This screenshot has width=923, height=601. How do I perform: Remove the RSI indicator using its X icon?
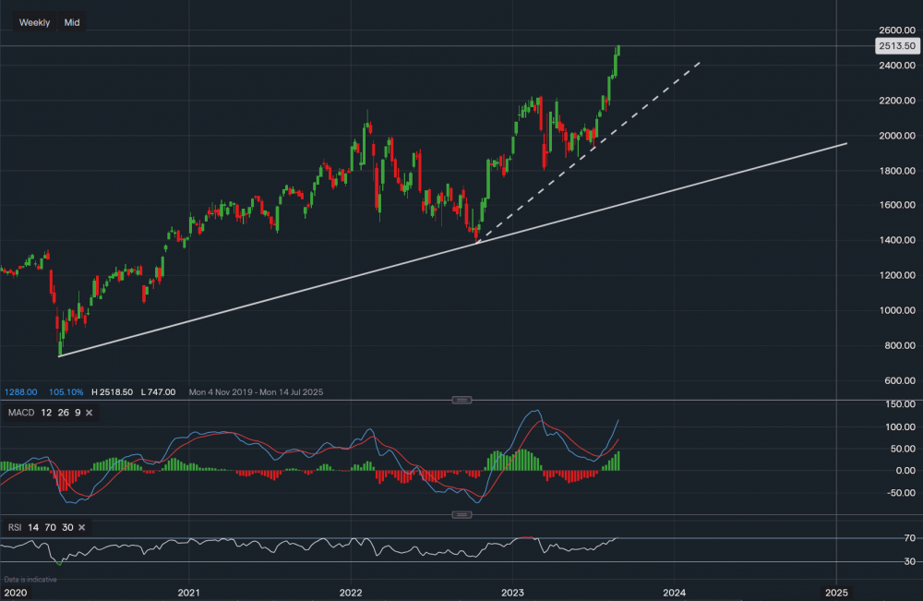[x=81, y=527]
